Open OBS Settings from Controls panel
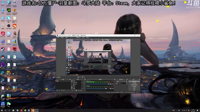200x112 pixels. pyautogui.click(x=134, y=88)
